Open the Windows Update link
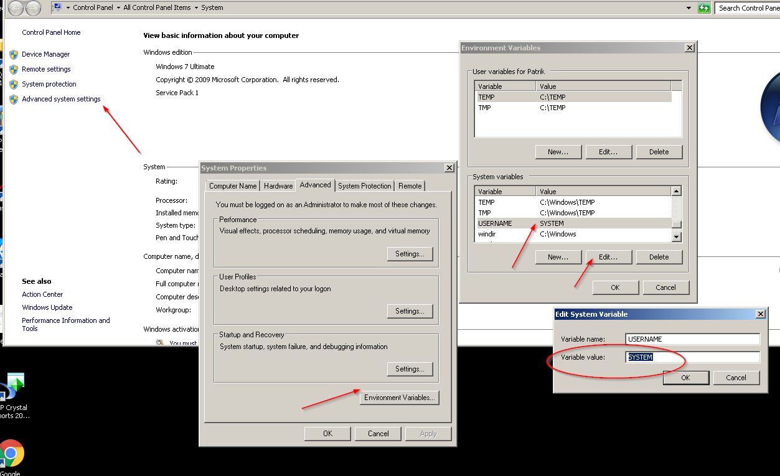 point(47,307)
